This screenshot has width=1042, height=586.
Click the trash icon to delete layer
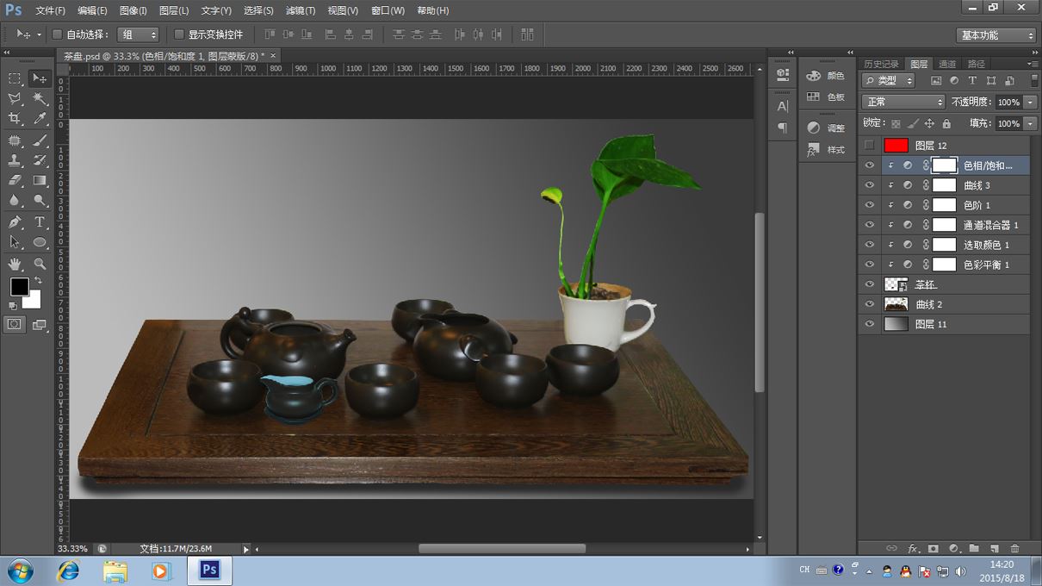(1014, 548)
